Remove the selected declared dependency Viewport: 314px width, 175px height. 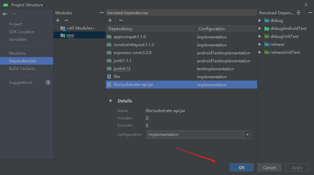point(121,21)
